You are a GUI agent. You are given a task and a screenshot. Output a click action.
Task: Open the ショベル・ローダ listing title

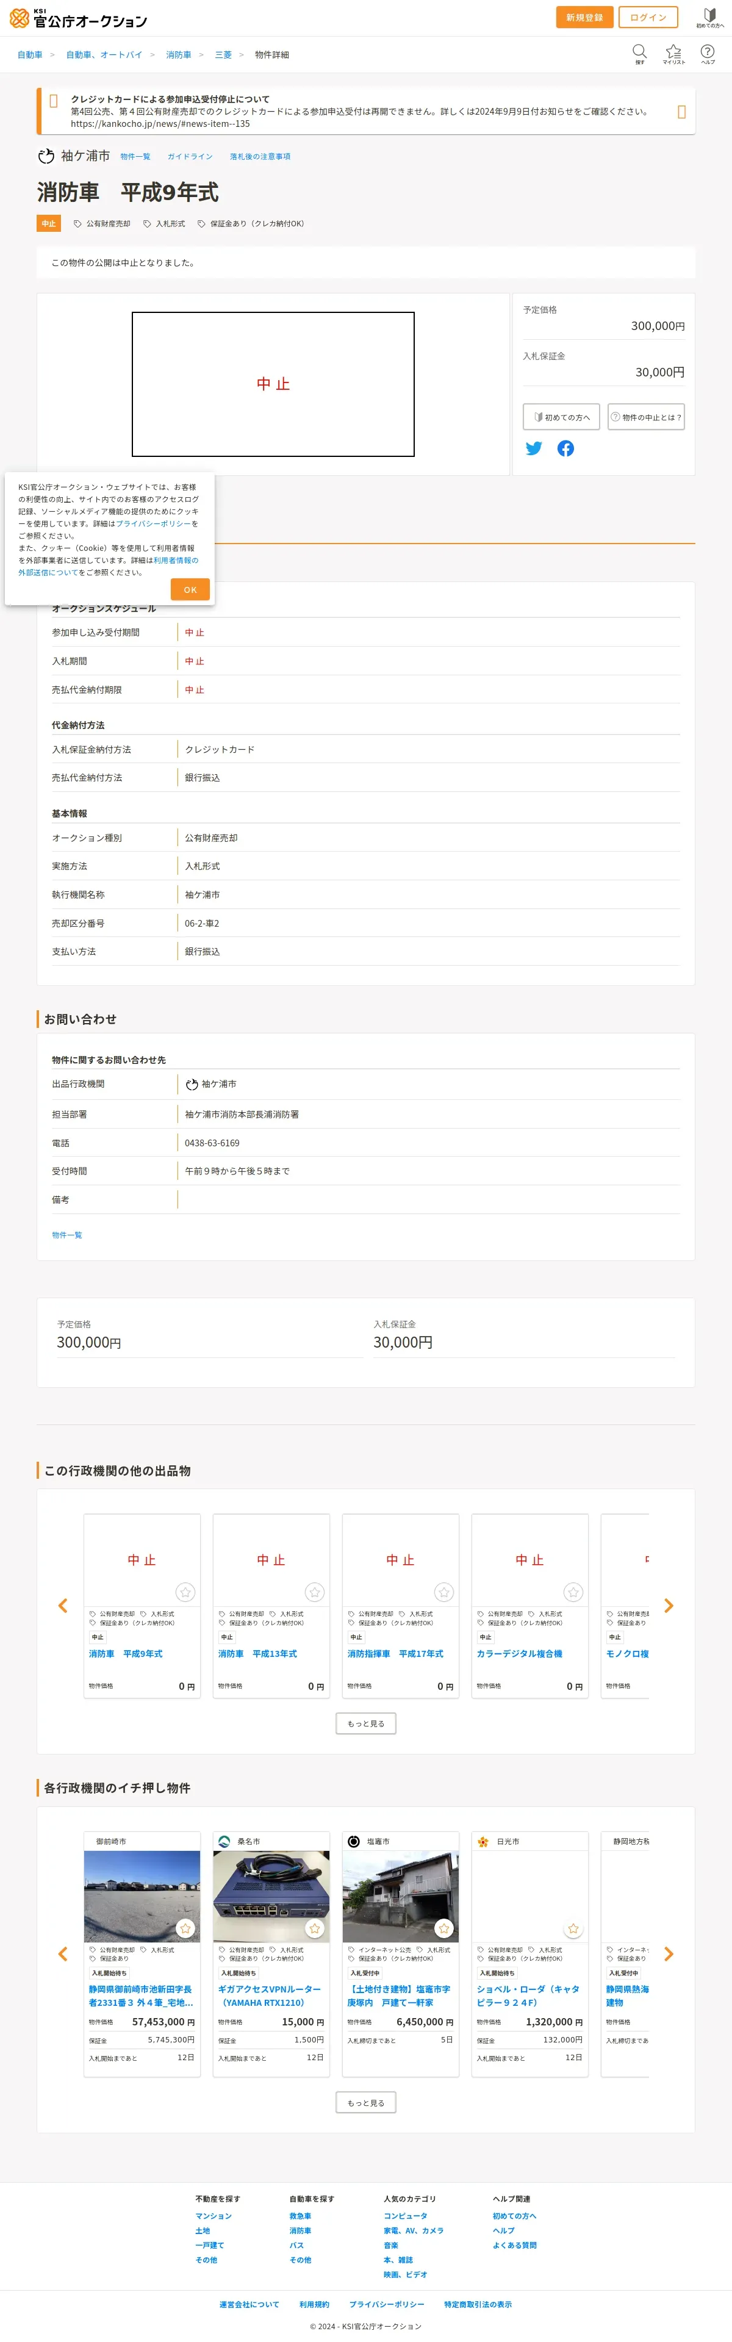pos(528,1995)
